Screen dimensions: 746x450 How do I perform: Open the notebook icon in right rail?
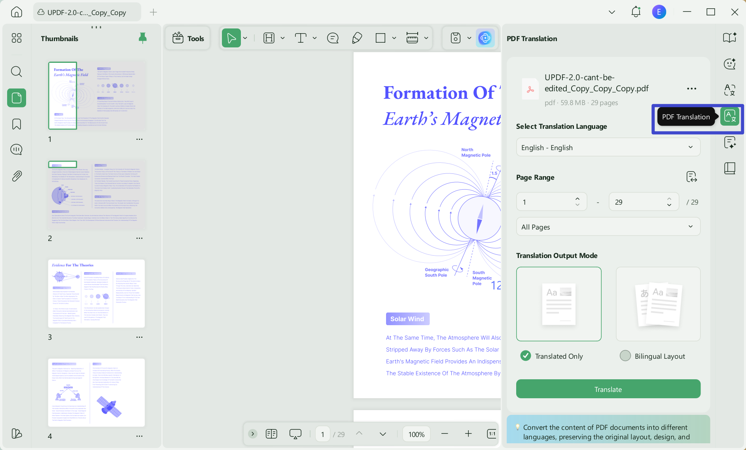[x=729, y=169]
